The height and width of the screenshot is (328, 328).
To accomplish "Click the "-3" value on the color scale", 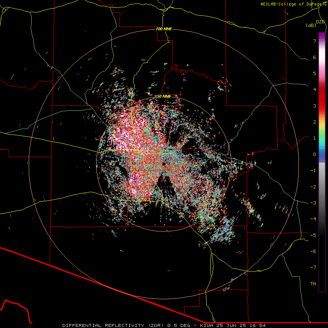I will pos(313,203).
